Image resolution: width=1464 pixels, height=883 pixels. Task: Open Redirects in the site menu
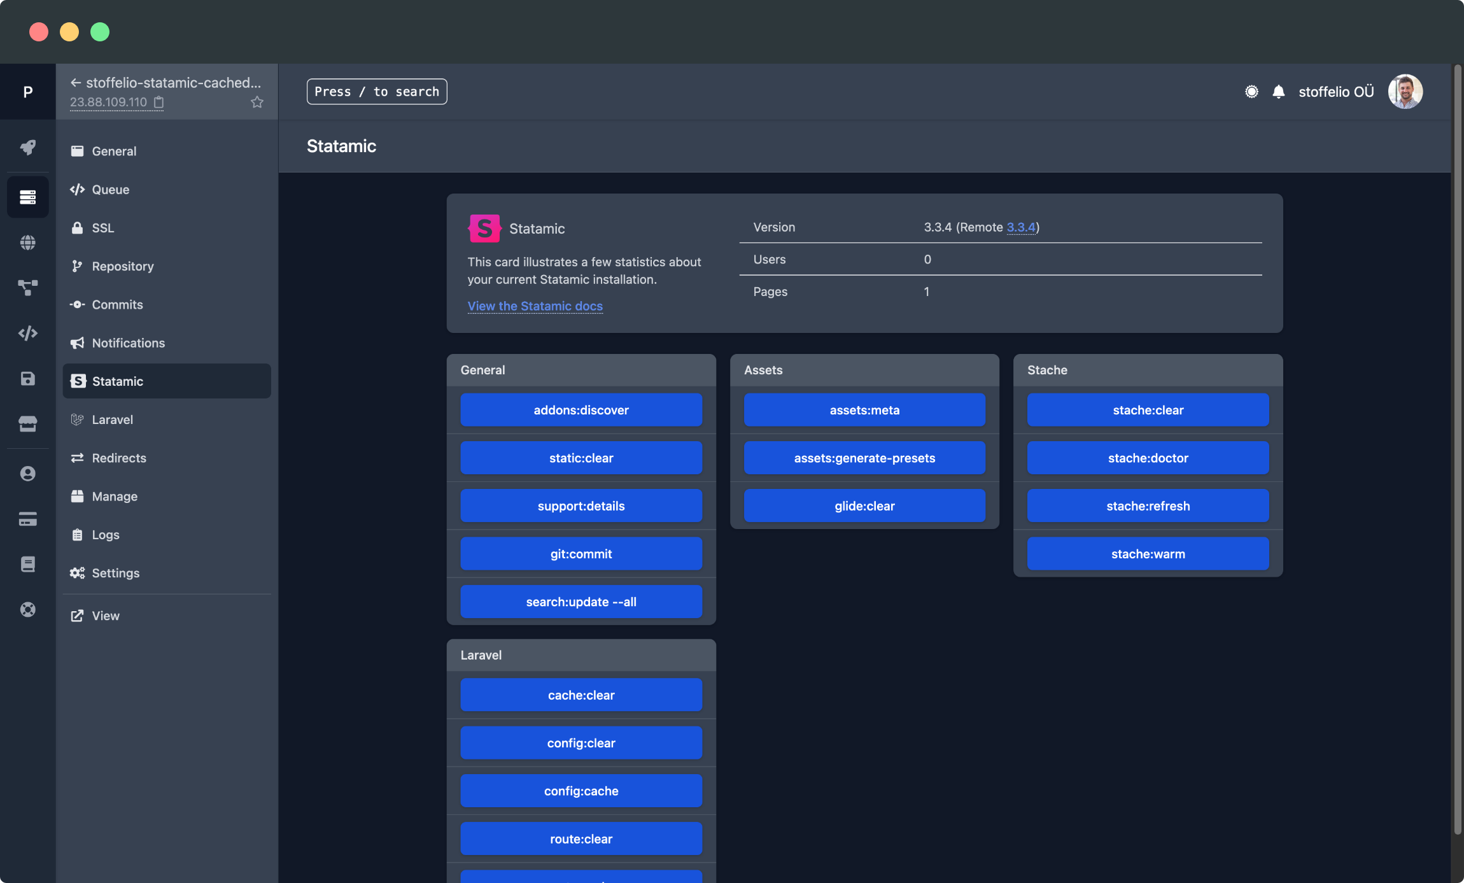pos(167,458)
